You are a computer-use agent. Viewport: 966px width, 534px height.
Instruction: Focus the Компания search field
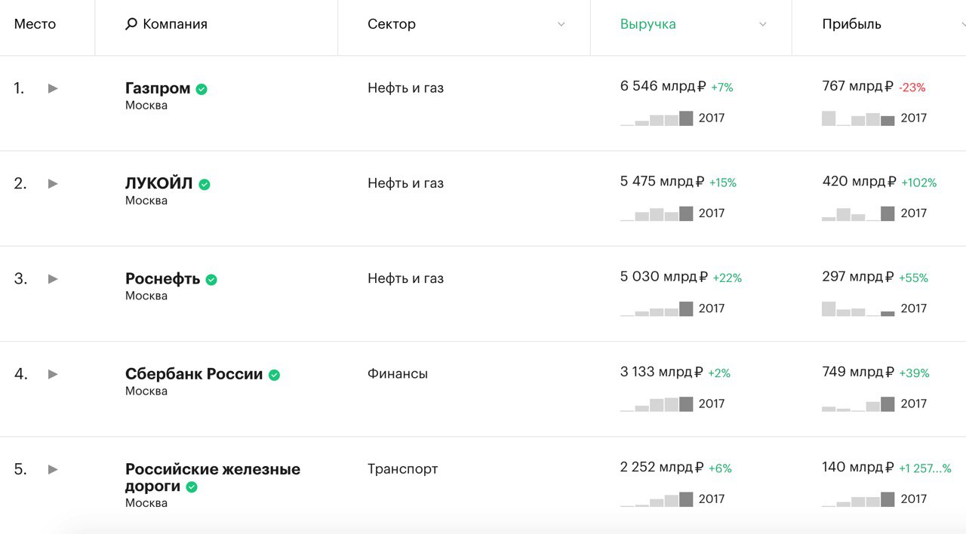coord(175,24)
